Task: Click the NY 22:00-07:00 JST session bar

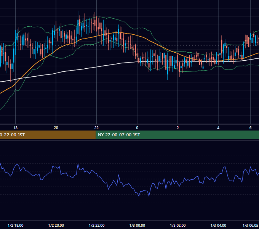Action: [x=177, y=135]
